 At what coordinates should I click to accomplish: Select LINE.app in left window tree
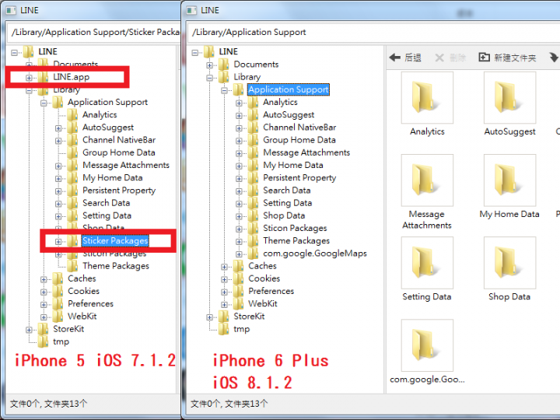71,77
